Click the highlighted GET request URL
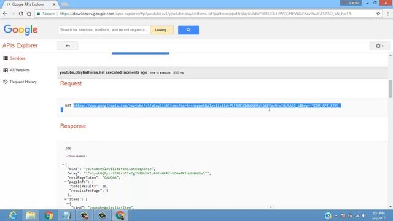This screenshot has height=221, width=393. coord(207,106)
